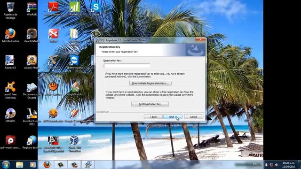Screen dimensions: 301x169
Task: Select the Paint.NET desktop icon
Action: 10,62
